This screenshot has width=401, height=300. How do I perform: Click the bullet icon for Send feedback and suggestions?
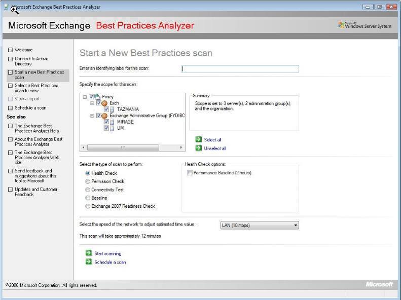pos(10,171)
